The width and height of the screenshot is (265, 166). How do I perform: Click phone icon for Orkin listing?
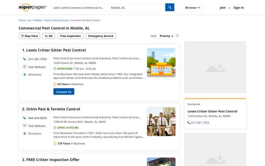click(24, 118)
